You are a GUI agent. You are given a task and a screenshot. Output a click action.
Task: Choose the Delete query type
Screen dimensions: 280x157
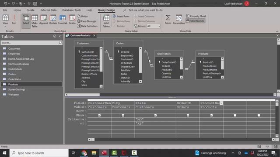pyautogui.click(x=72, y=20)
